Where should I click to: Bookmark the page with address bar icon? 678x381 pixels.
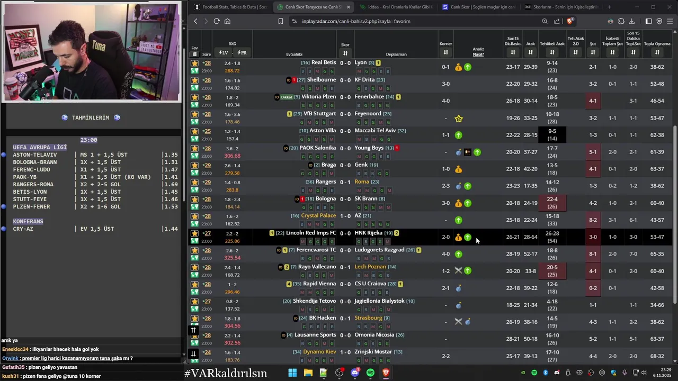(281, 21)
